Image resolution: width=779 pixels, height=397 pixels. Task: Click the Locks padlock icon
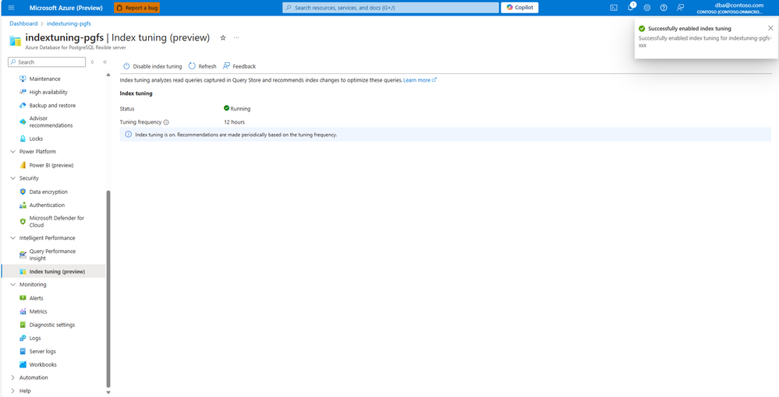coord(23,139)
